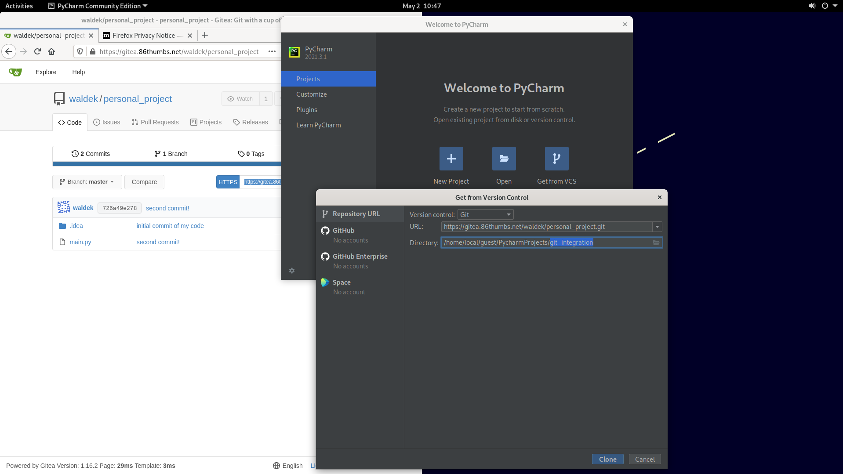
Task: Click the waldek owner link in repo title
Action: pyautogui.click(x=84, y=99)
